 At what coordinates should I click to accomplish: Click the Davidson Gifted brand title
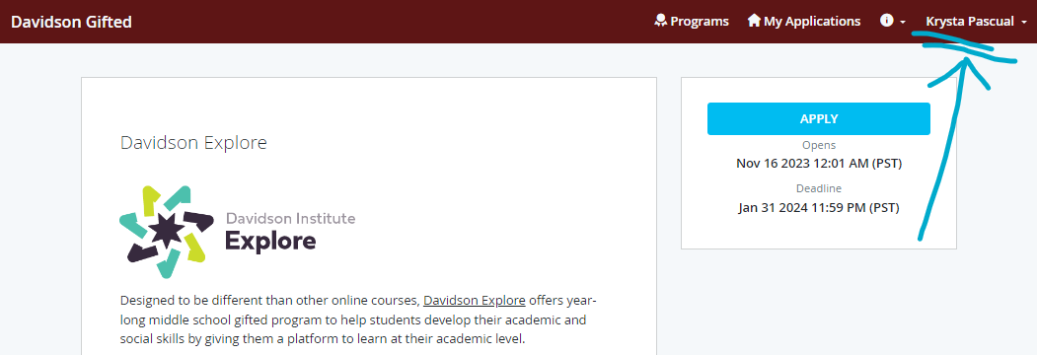(71, 22)
